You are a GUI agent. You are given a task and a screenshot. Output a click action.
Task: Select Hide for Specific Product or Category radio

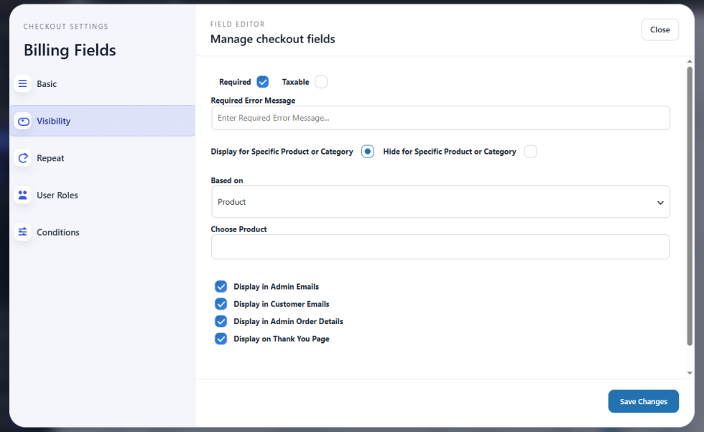click(530, 152)
